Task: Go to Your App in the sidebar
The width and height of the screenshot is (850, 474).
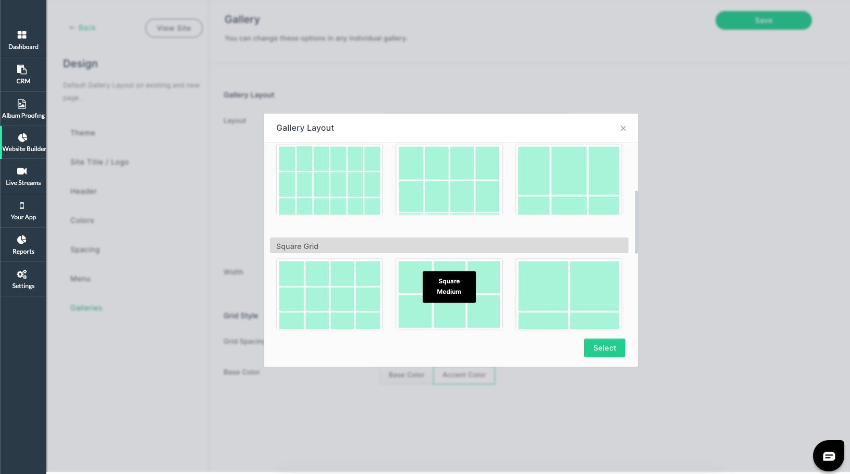Action: tap(23, 211)
